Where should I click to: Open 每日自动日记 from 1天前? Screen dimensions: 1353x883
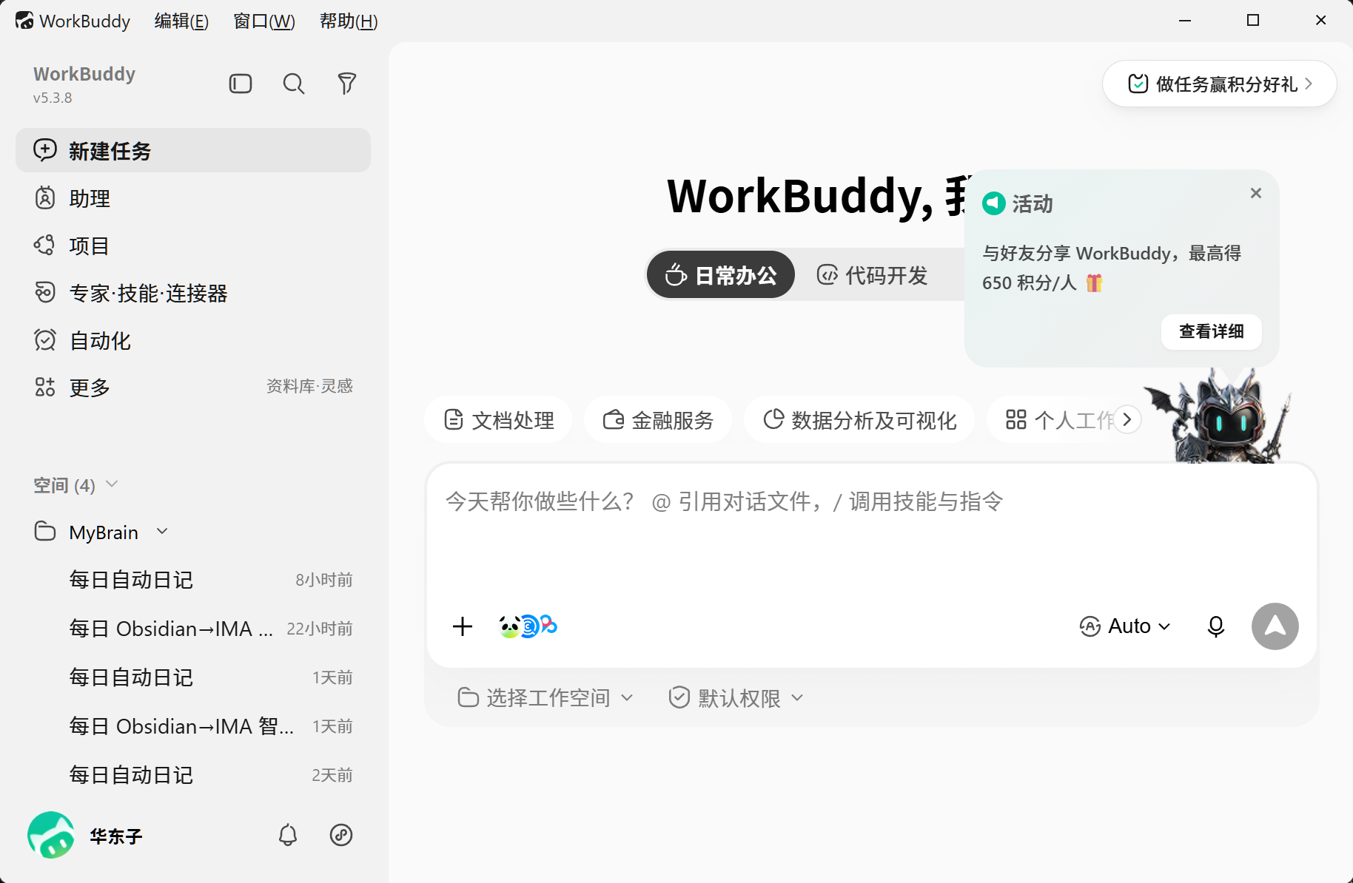tap(193, 677)
